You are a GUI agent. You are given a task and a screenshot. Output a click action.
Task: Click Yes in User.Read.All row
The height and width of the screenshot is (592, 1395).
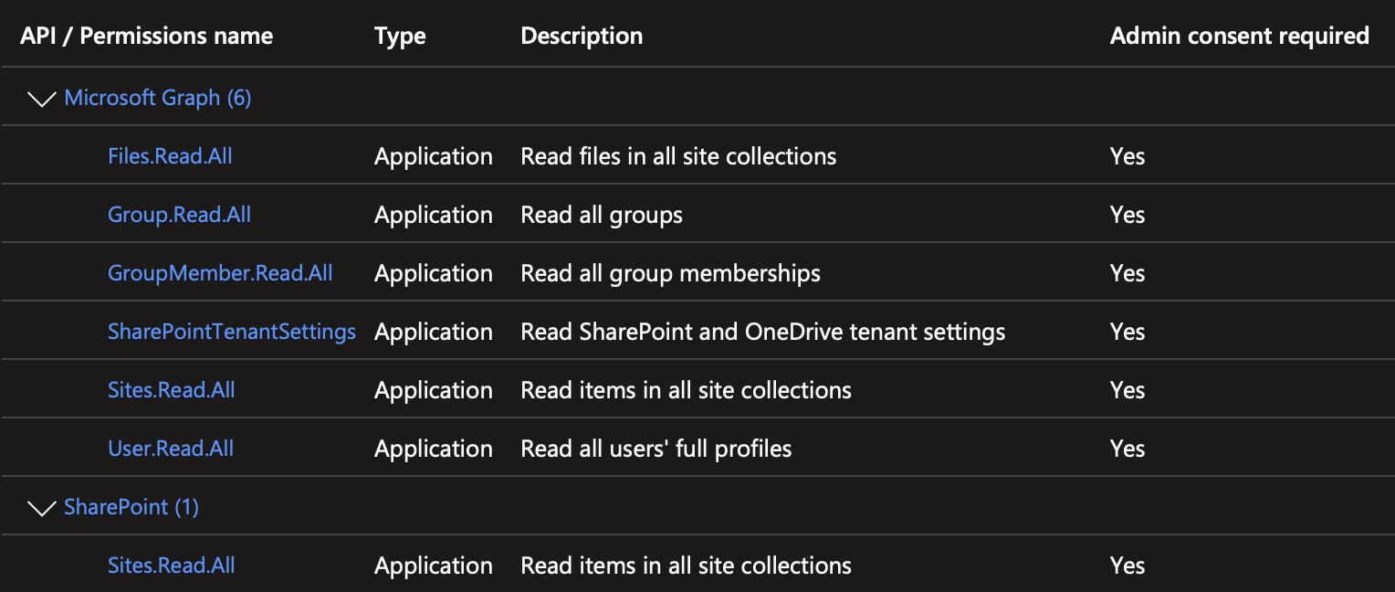(1128, 449)
